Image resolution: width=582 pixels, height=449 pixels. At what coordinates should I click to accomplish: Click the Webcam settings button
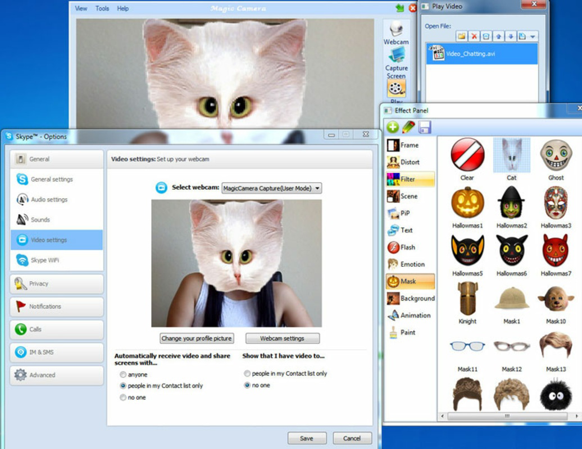tap(283, 338)
